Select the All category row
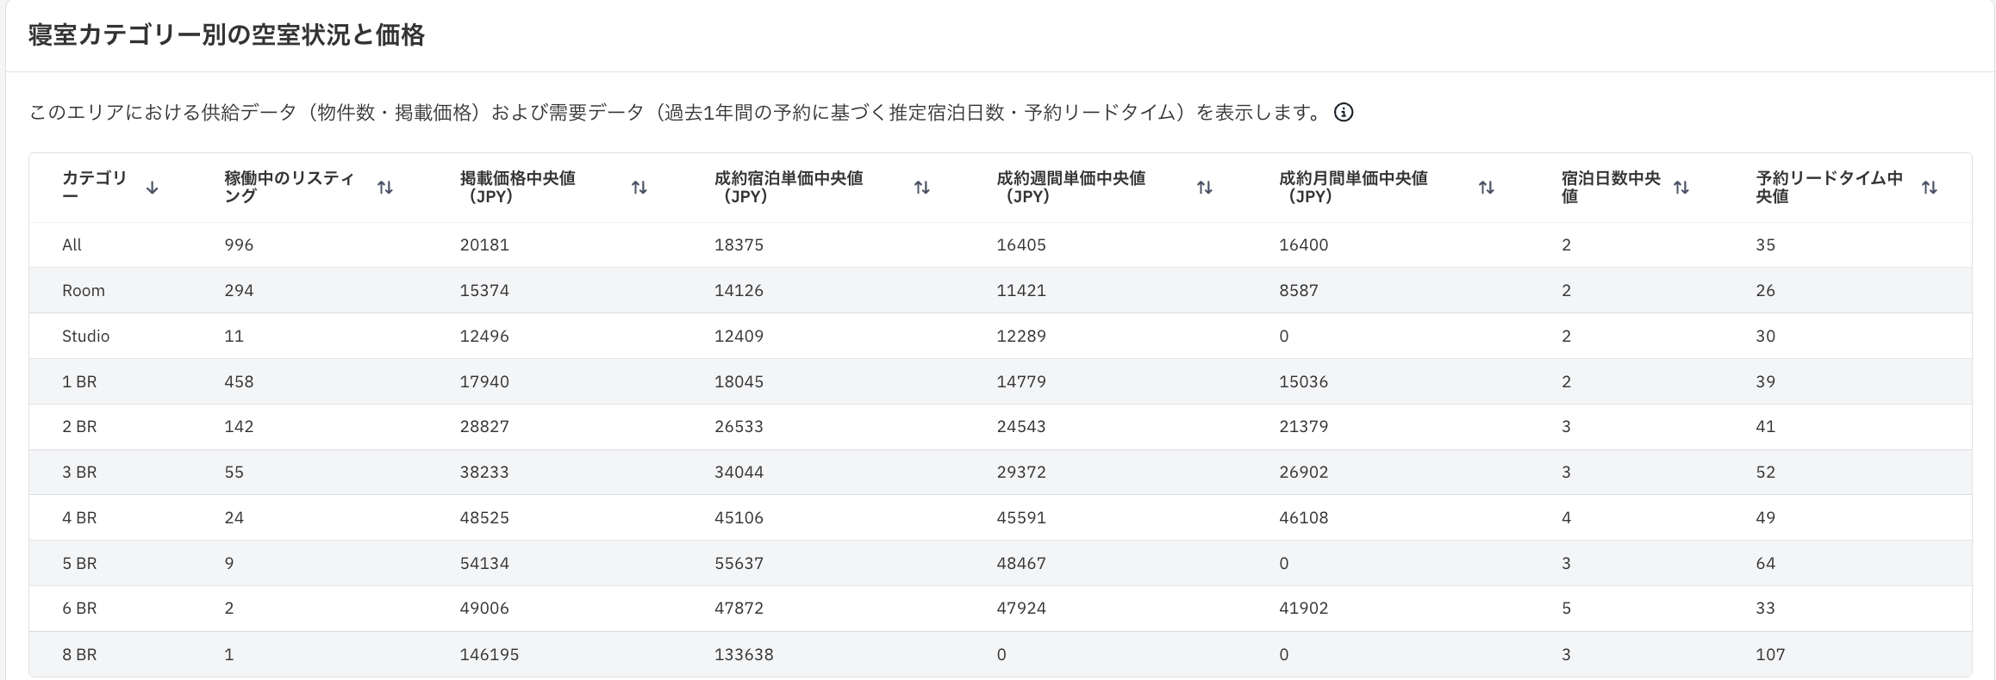The width and height of the screenshot is (1996, 680). point(1001,245)
